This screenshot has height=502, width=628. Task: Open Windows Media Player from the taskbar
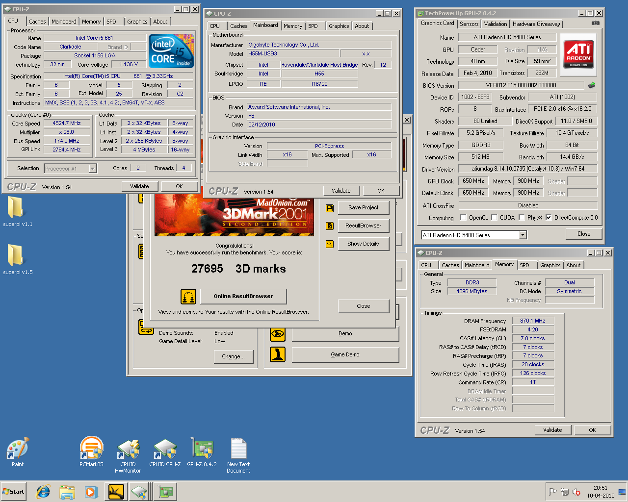tap(91, 492)
